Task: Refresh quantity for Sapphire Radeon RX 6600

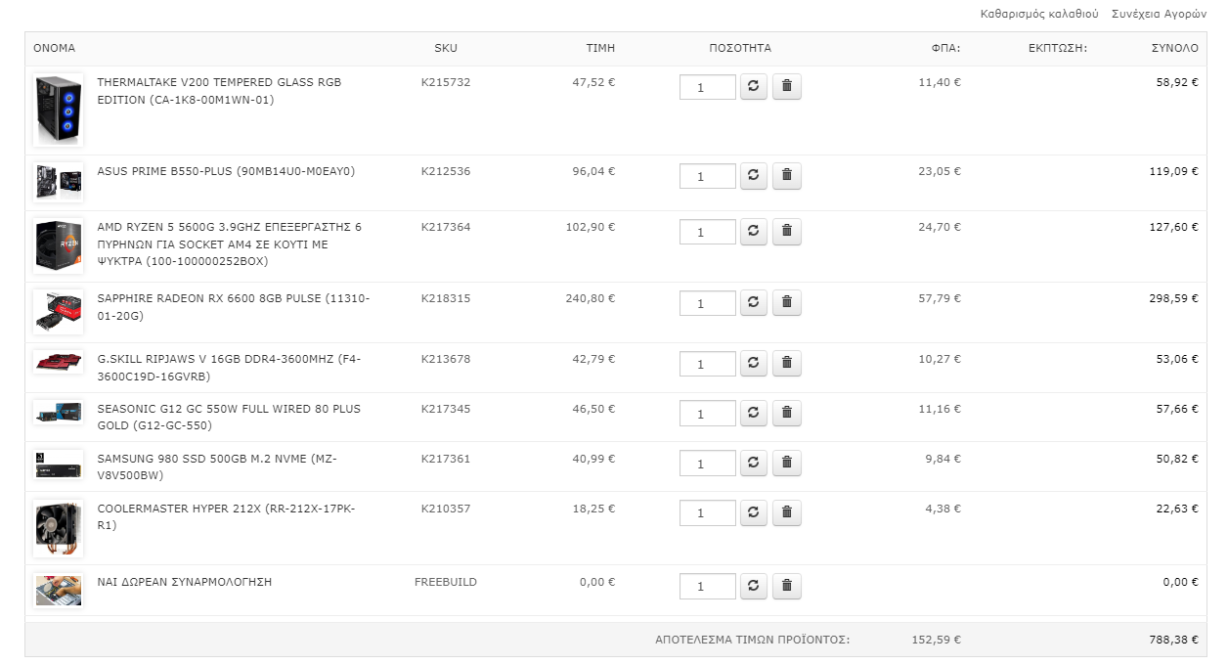Action: coord(754,303)
